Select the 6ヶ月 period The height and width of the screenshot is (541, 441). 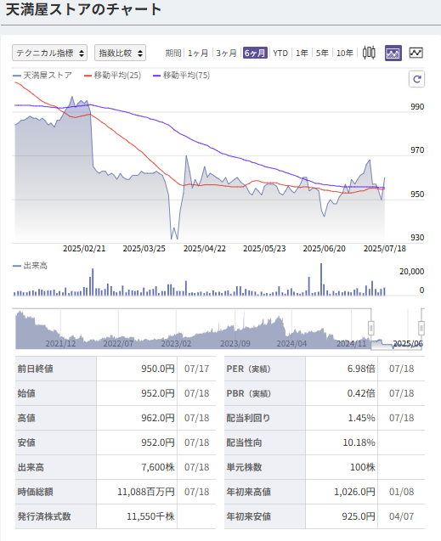pyautogui.click(x=255, y=54)
